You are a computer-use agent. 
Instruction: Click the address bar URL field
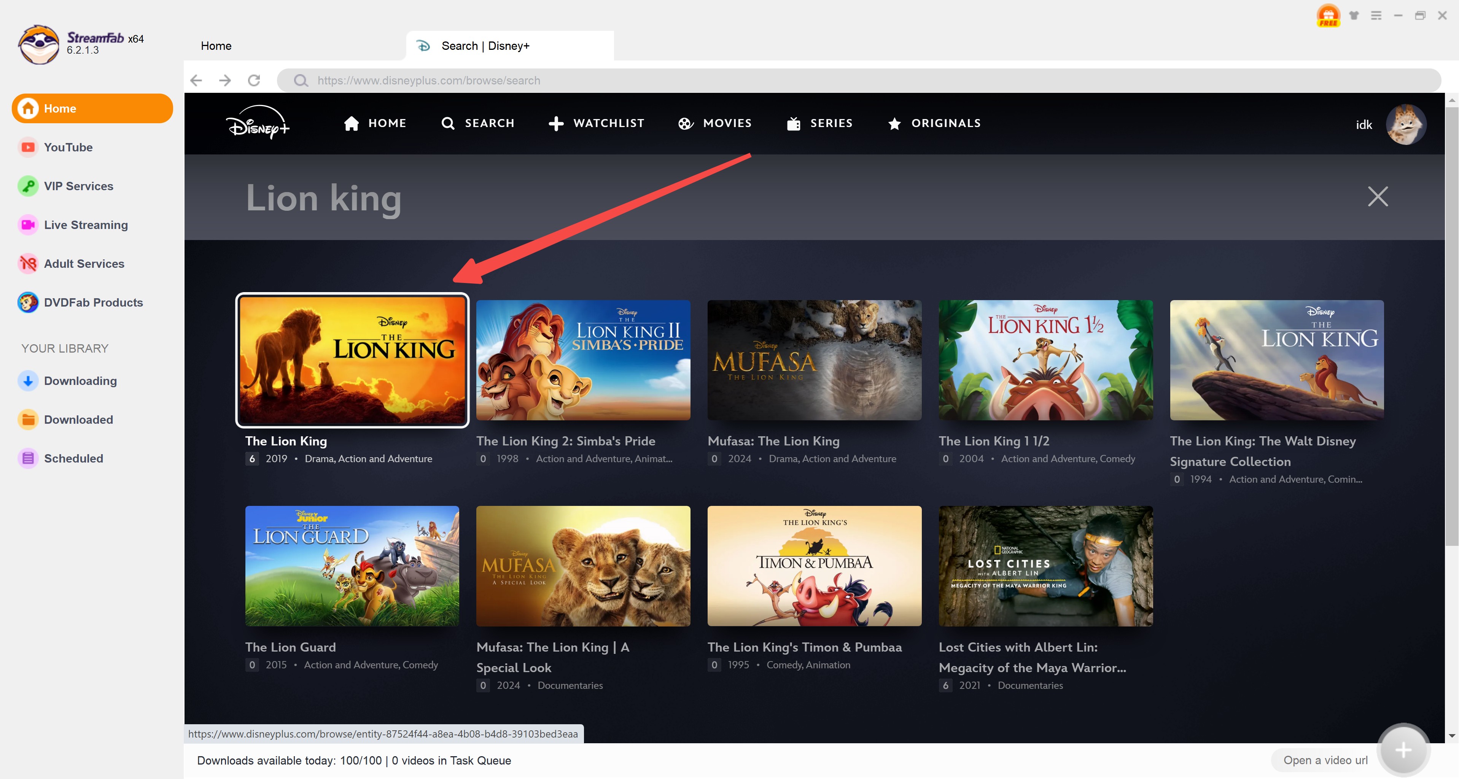coord(859,80)
